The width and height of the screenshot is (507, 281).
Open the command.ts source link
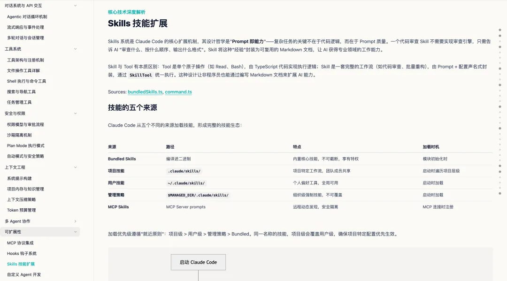click(x=178, y=92)
